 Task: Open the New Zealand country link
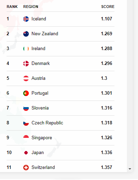click(45, 34)
